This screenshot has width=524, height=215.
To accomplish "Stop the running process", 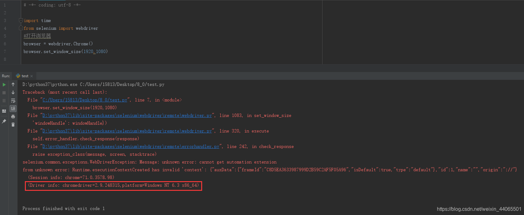I will (x=4, y=92).
